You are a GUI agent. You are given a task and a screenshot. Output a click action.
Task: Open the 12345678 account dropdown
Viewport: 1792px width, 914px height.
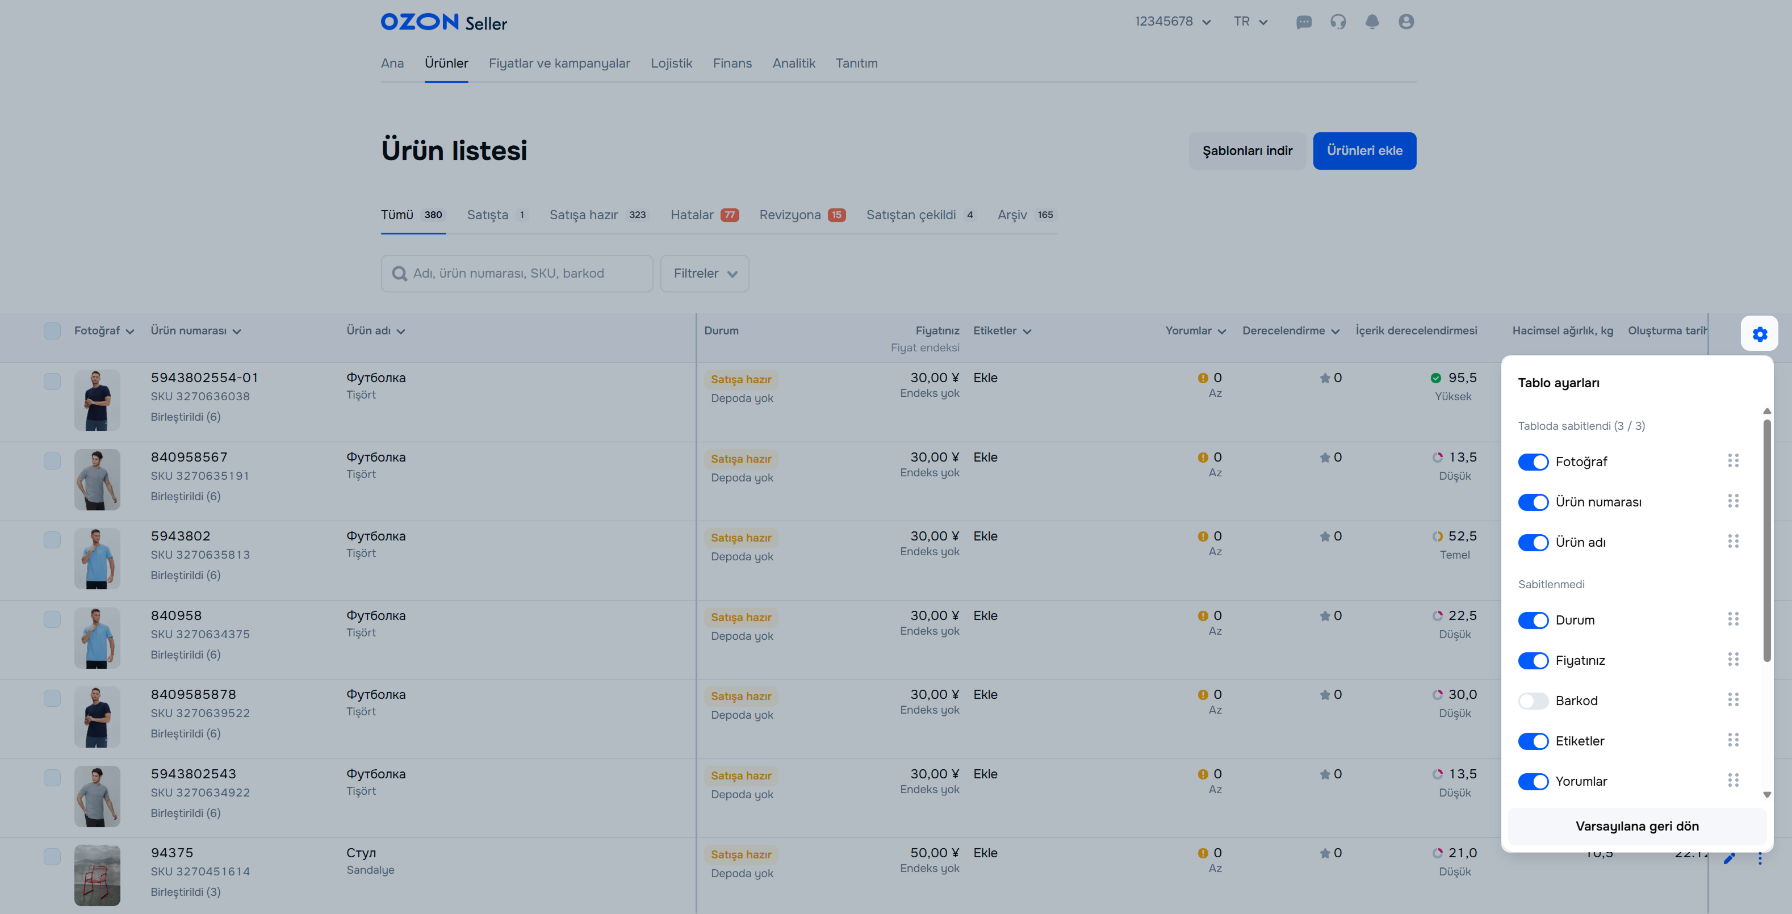coord(1173,22)
